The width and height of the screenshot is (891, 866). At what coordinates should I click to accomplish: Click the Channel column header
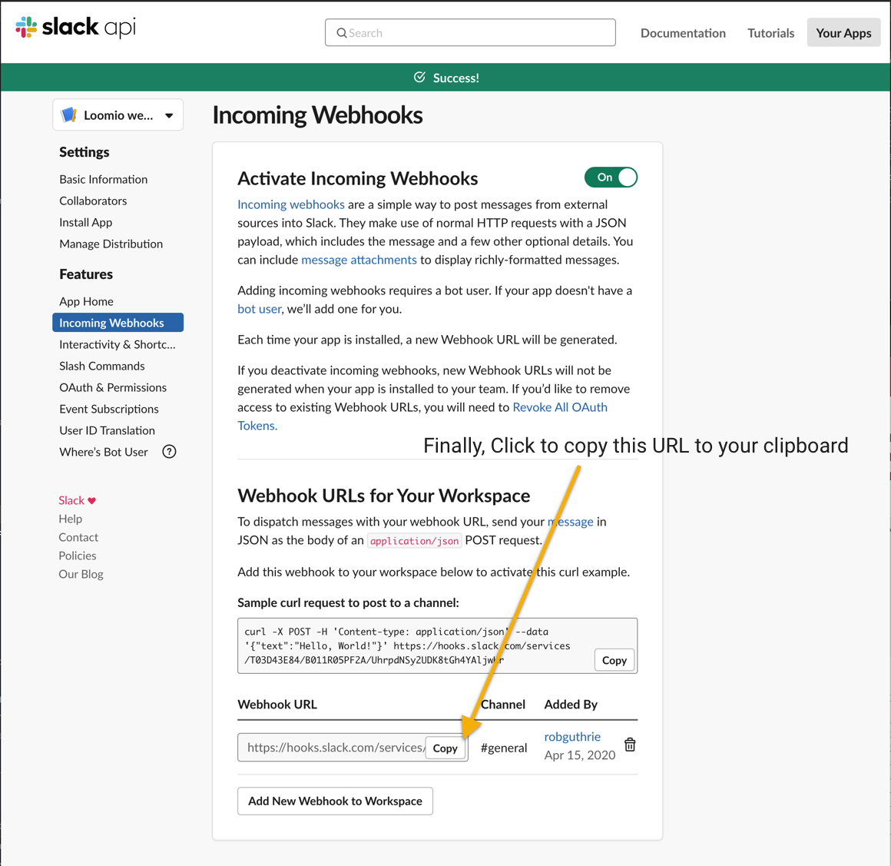tap(503, 705)
